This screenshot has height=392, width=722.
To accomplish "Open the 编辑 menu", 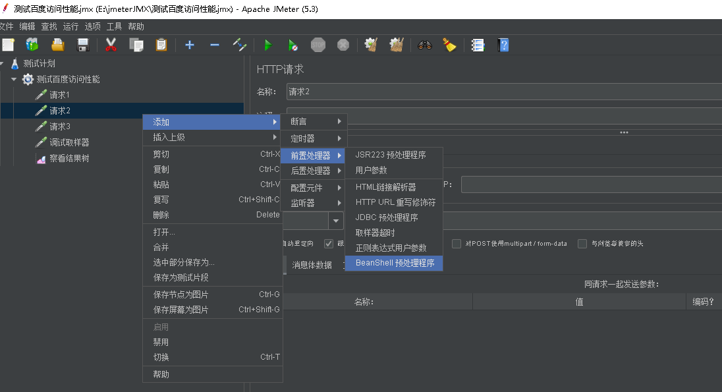I will tap(27, 26).
